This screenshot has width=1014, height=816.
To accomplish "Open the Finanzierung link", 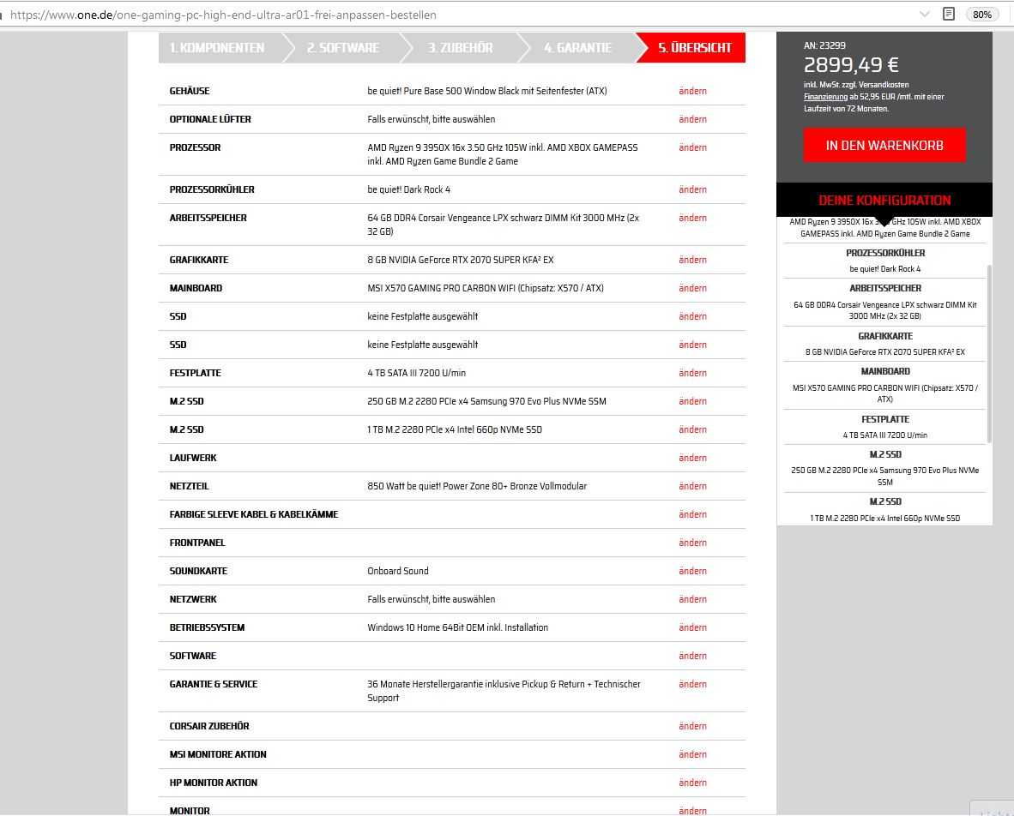I will 825,97.
